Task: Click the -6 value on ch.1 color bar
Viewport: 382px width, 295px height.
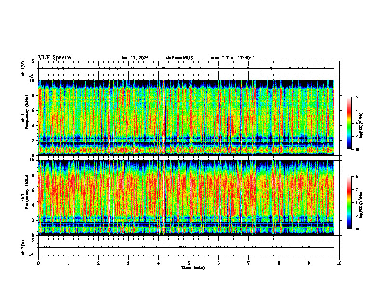Action: coord(356,97)
